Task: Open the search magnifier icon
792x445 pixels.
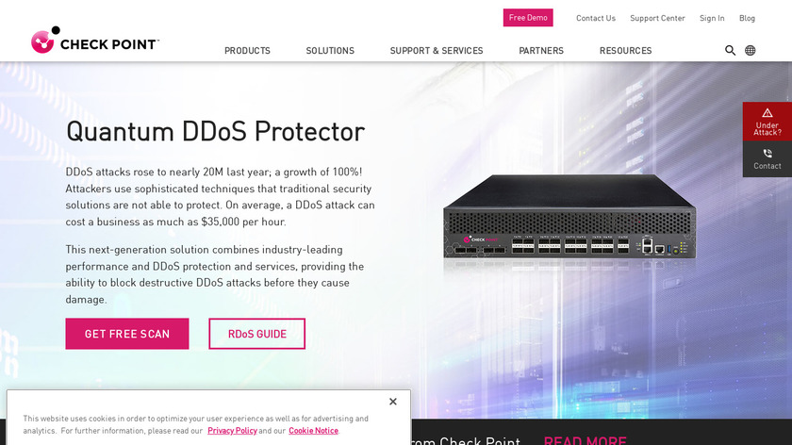Action: coord(730,51)
